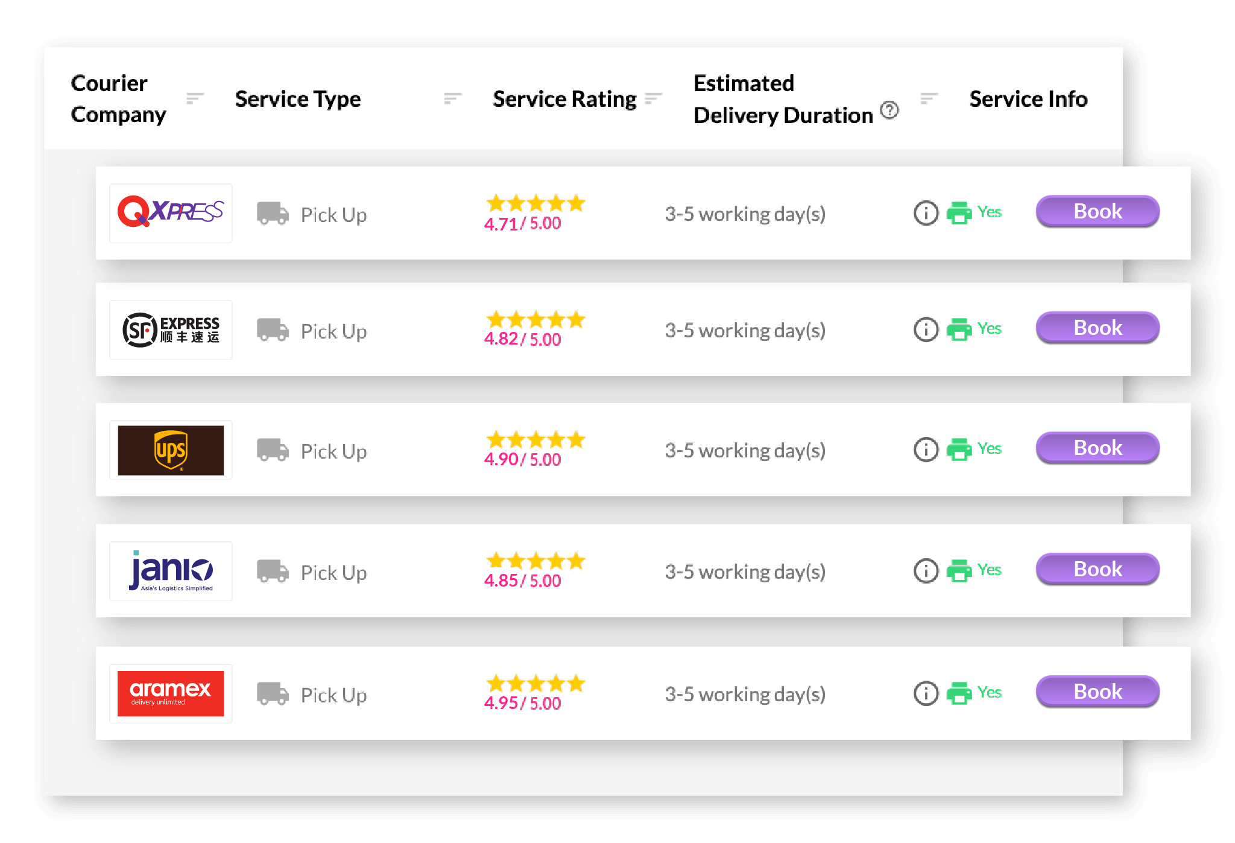This screenshot has width=1235, height=843.
Task: Select the UPS logo thumbnail
Action: [x=171, y=450]
